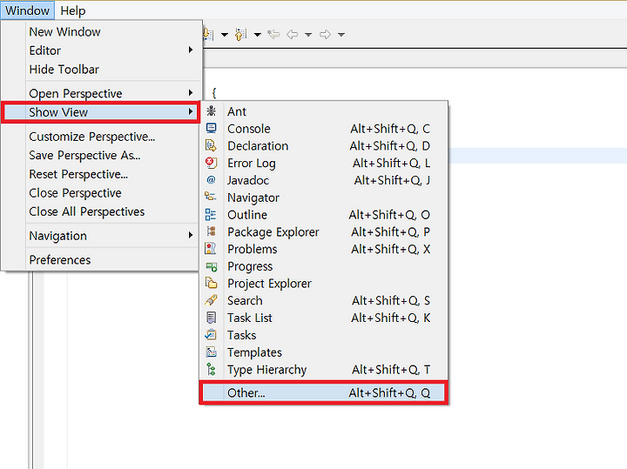Click the last edit location icon
This screenshot has width=627, height=469.
(x=274, y=34)
